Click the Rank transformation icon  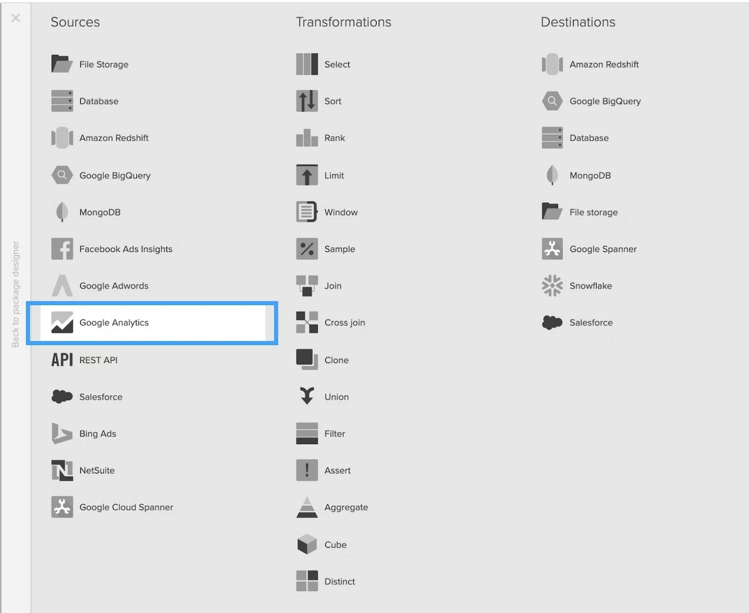(x=307, y=138)
